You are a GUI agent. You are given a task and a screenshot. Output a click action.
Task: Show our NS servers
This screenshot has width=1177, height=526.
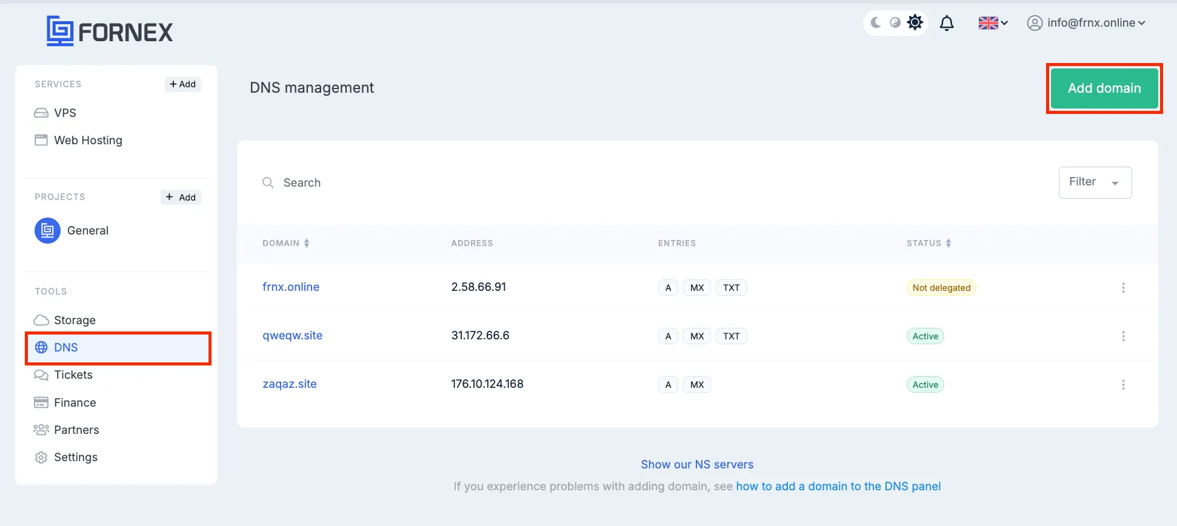coord(697,465)
